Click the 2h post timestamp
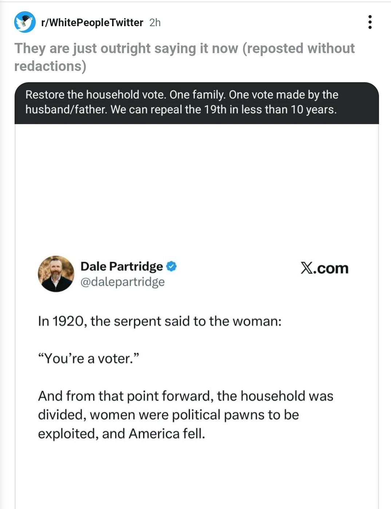This screenshot has width=391, height=509. pyautogui.click(x=155, y=23)
